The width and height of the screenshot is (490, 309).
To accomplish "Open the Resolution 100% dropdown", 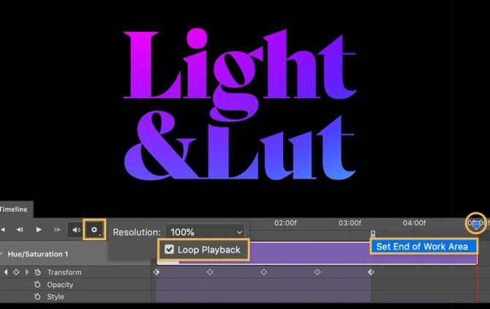I will pyautogui.click(x=205, y=232).
